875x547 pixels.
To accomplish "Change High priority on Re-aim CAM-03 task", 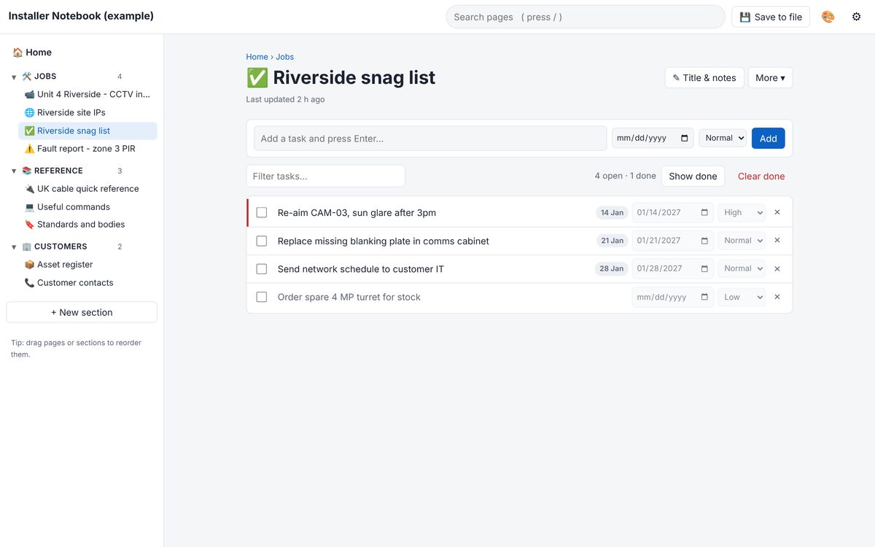I will (742, 212).
